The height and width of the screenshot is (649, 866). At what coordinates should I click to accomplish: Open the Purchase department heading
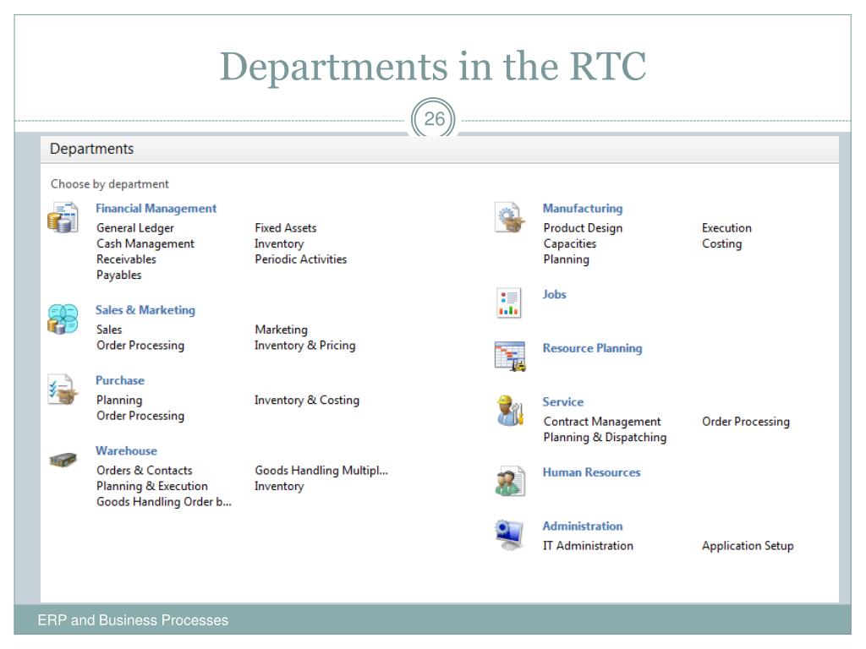coord(120,380)
